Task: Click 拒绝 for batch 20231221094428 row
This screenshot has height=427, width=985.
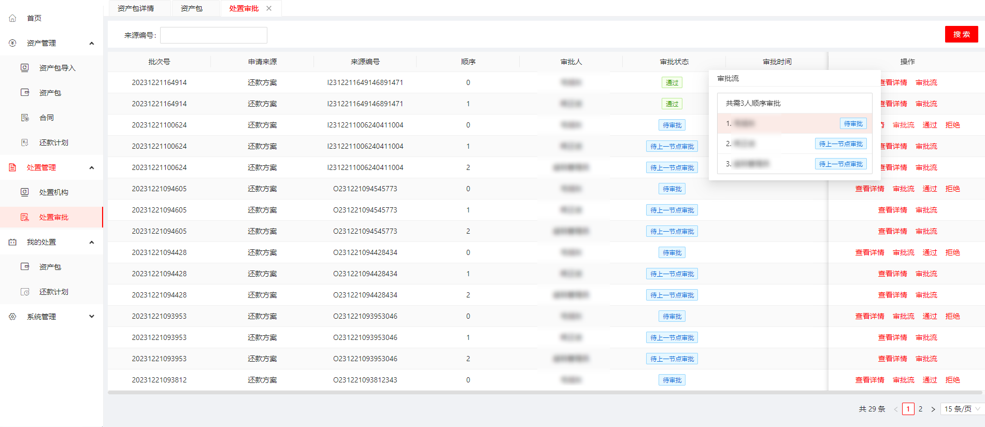Action: click(x=952, y=252)
